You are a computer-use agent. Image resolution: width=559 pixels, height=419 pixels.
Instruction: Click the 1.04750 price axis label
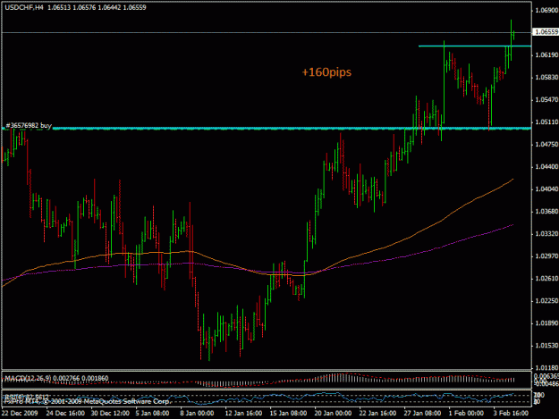(546, 145)
